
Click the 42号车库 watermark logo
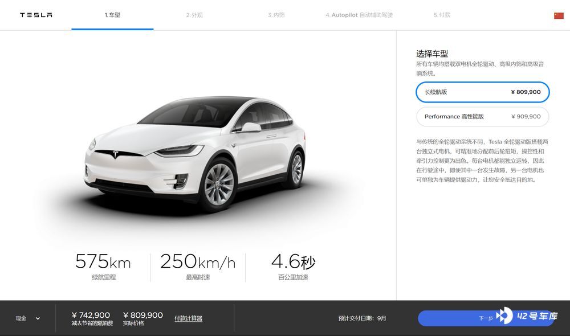coord(527,315)
